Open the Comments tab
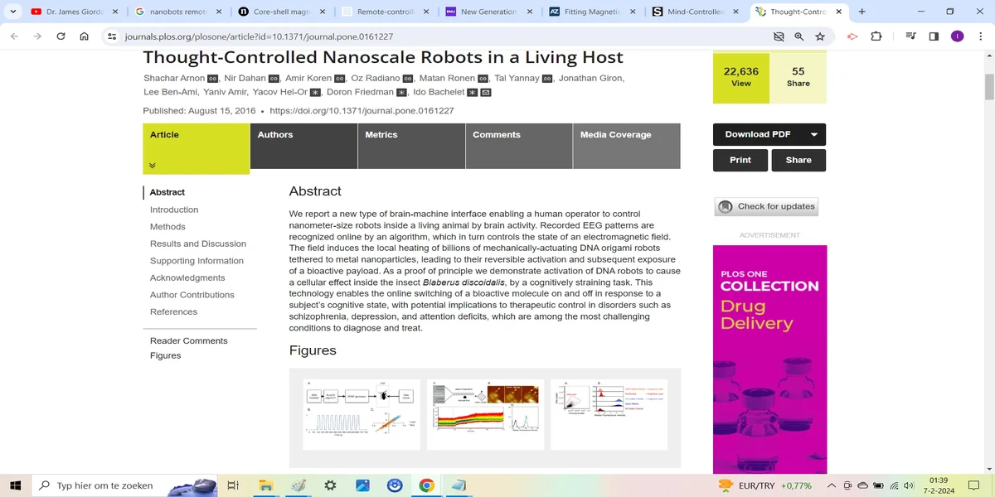Viewport: 995px width, 497px height. [x=519, y=146]
